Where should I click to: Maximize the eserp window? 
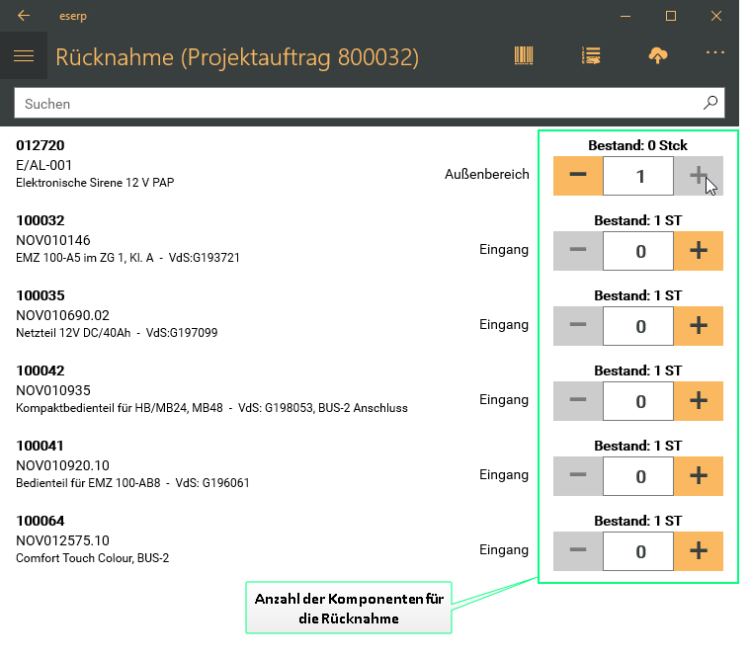click(x=670, y=16)
